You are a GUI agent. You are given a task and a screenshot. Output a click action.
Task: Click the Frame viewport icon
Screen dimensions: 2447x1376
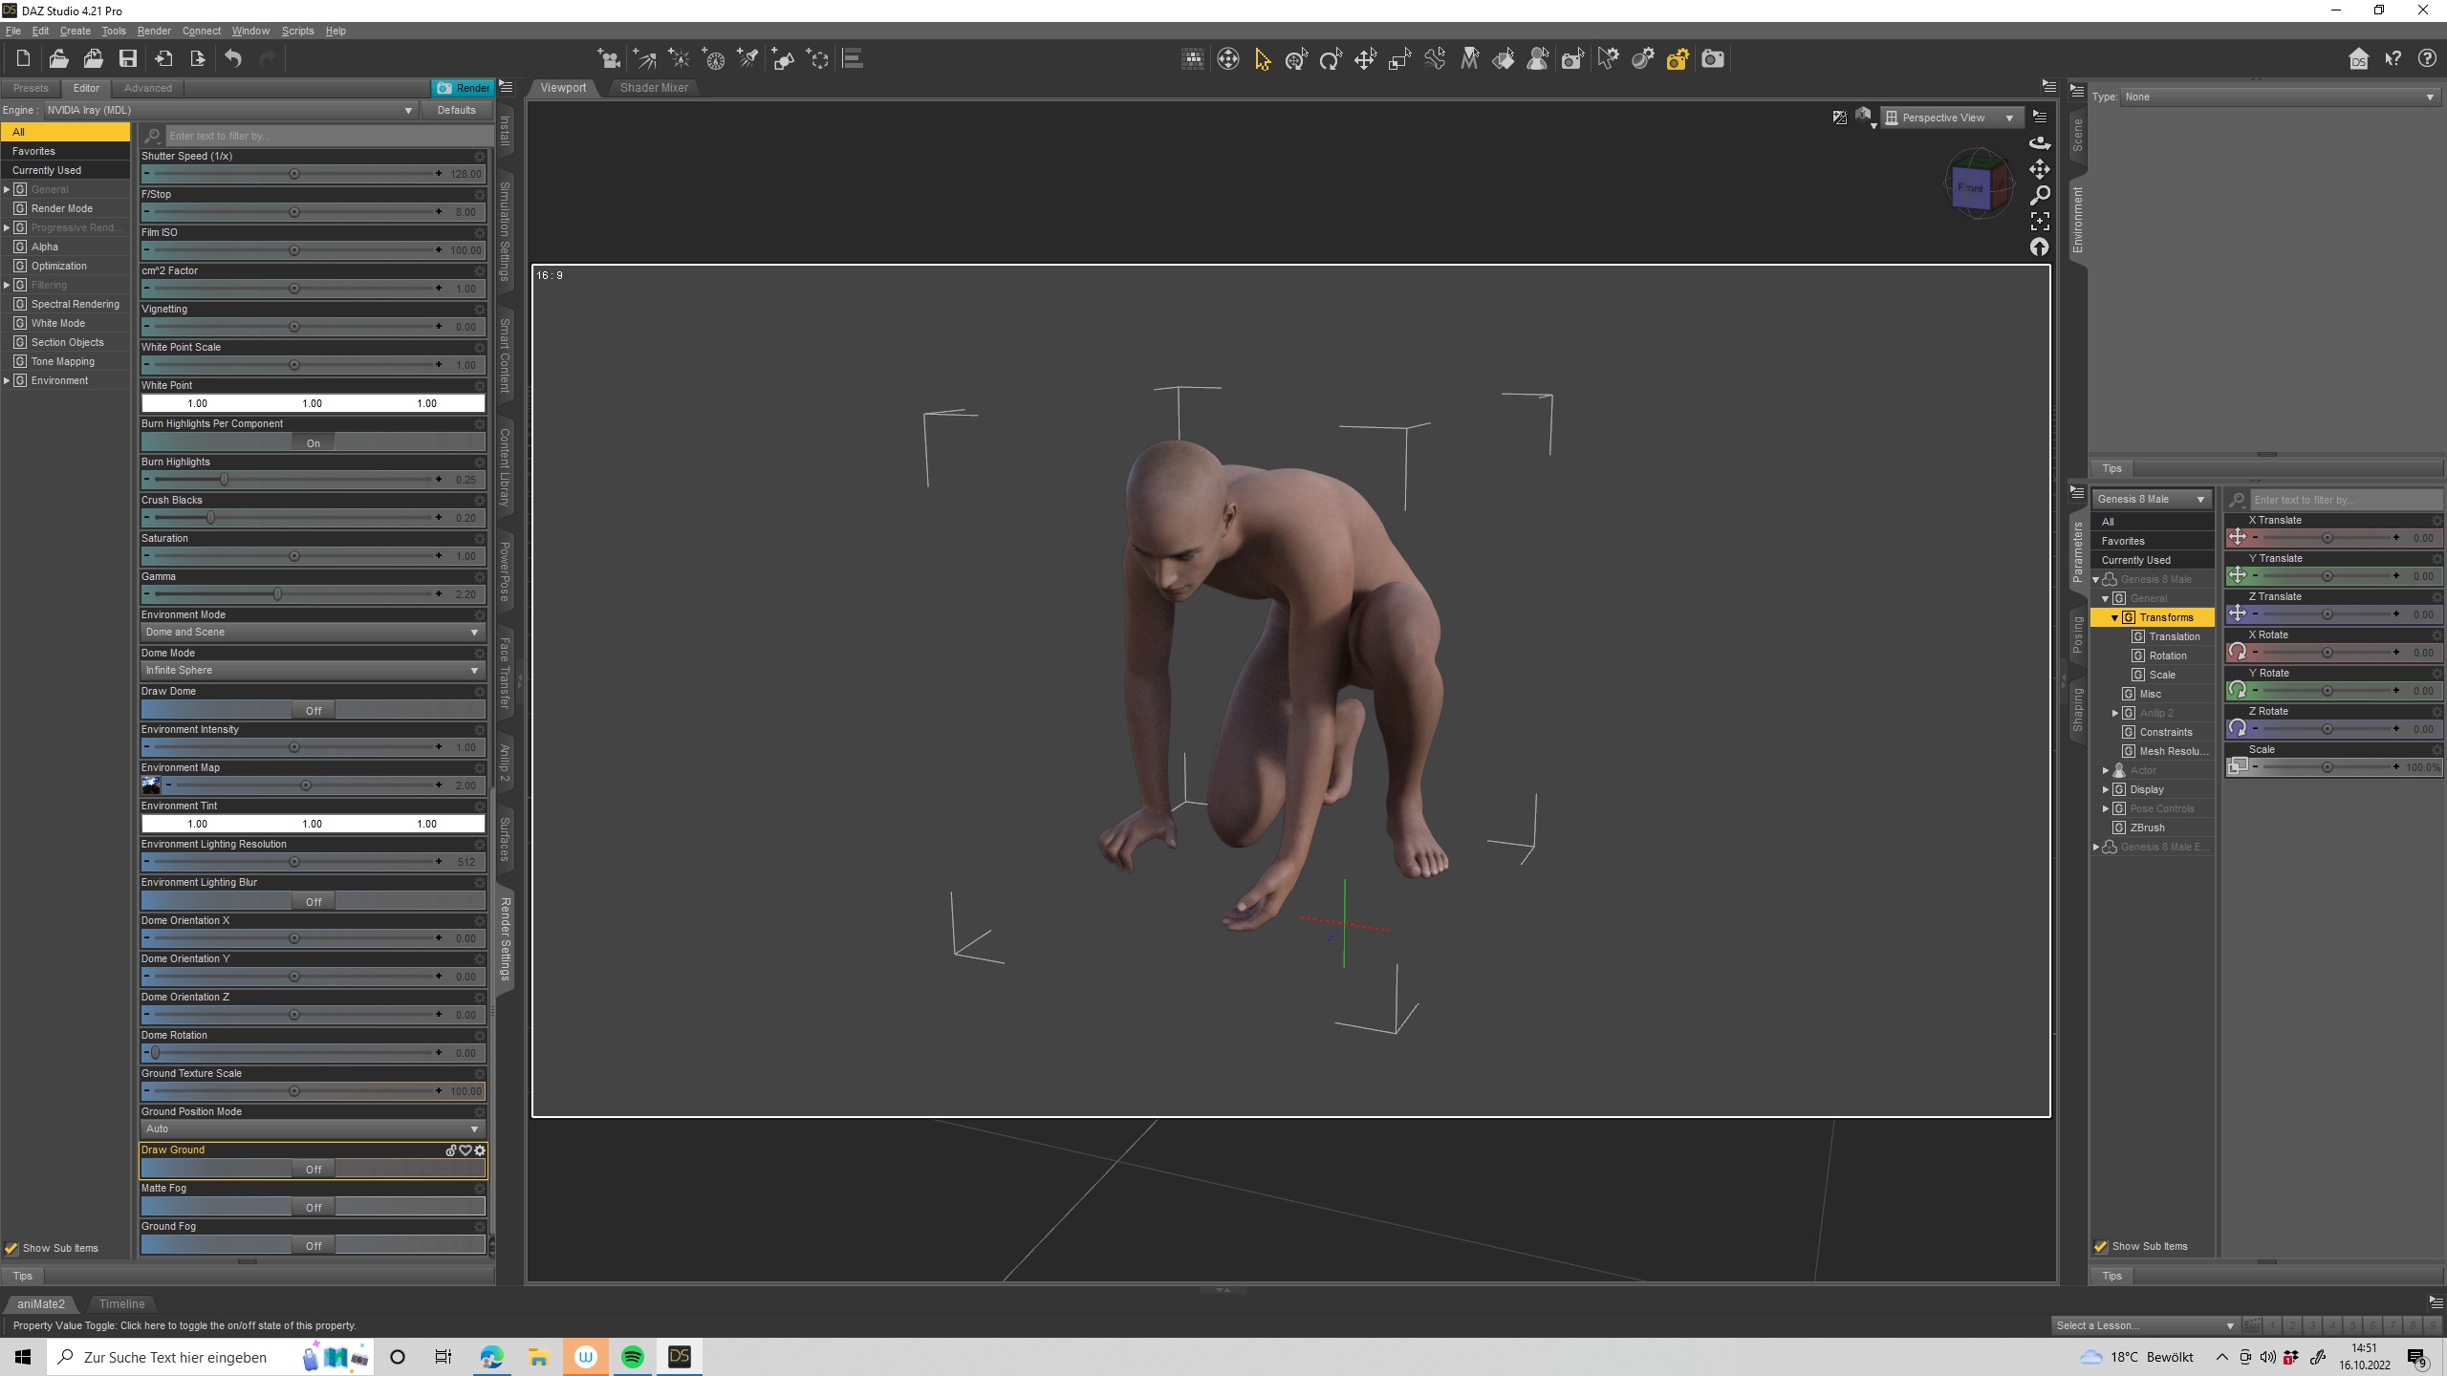click(x=2040, y=222)
